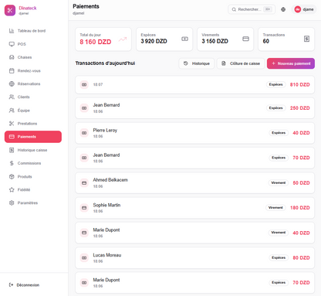The height and width of the screenshot is (296, 321).
Task: Click the Ahmed Belkacem name
Action: click(x=110, y=180)
